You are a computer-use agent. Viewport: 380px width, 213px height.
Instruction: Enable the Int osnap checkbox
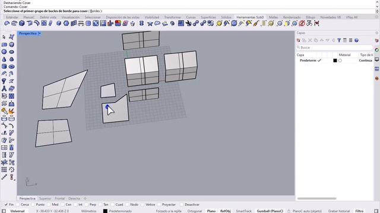[75, 205]
